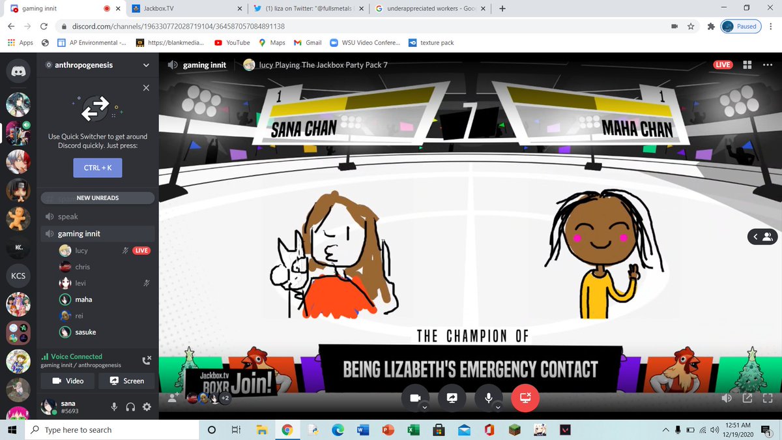This screenshot has width=782, height=440.
Task: Adjust stream volume speaker icon
Action: 727,398
